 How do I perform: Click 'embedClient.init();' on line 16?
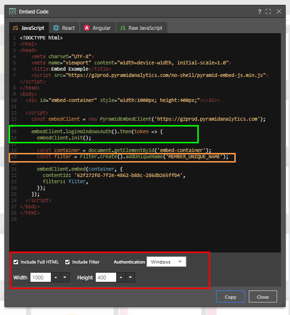click(64, 138)
